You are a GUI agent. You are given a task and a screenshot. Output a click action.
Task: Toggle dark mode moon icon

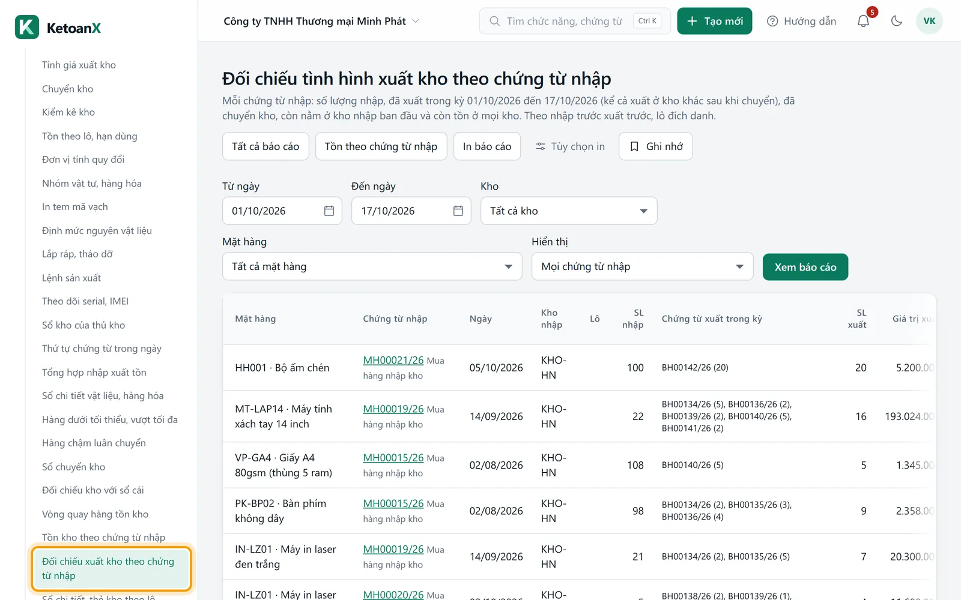point(897,21)
